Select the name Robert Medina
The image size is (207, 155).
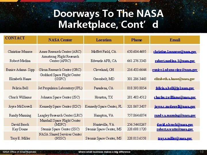click(20, 61)
